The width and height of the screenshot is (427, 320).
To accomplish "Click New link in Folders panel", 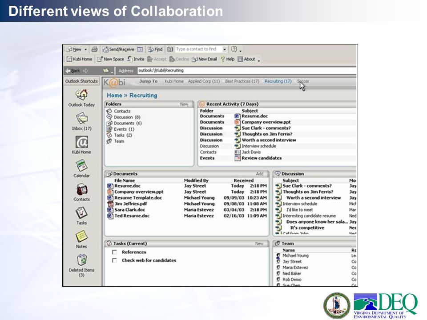I will pyautogui.click(x=184, y=104).
